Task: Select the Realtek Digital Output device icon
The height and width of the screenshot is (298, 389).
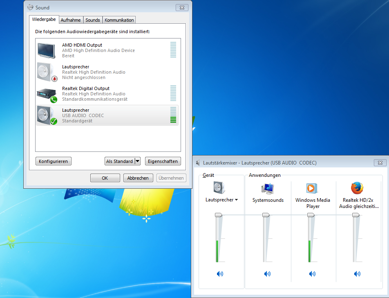Action: tap(47, 95)
